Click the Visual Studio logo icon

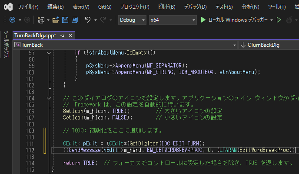[7, 7]
